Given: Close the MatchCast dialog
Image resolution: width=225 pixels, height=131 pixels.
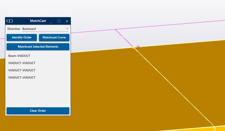Looking at the screenshot, I should pyautogui.click(x=67, y=21).
